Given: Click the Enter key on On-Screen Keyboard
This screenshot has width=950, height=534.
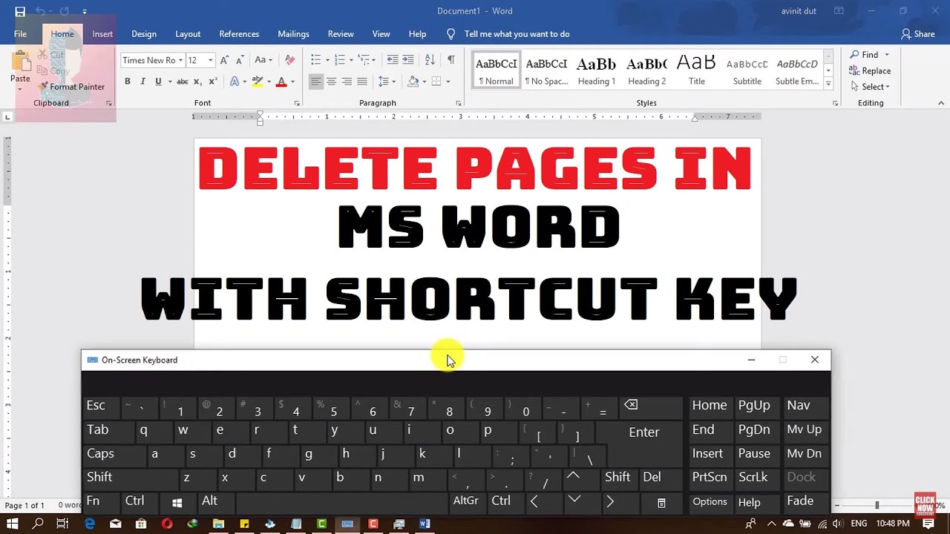Looking at the screenshot, I should (643, 432).
